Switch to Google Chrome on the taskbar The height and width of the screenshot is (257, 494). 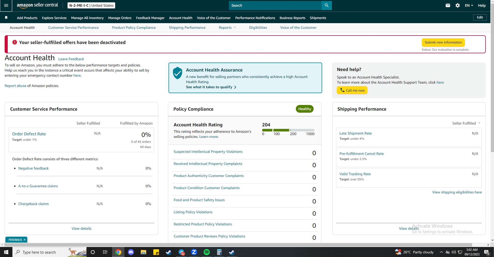coord(118,252)
